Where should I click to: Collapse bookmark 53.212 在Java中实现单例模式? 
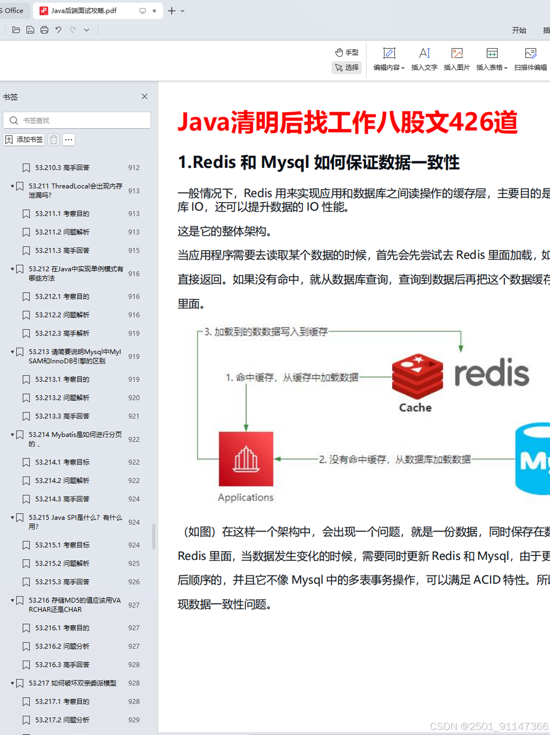click(12, 269)
